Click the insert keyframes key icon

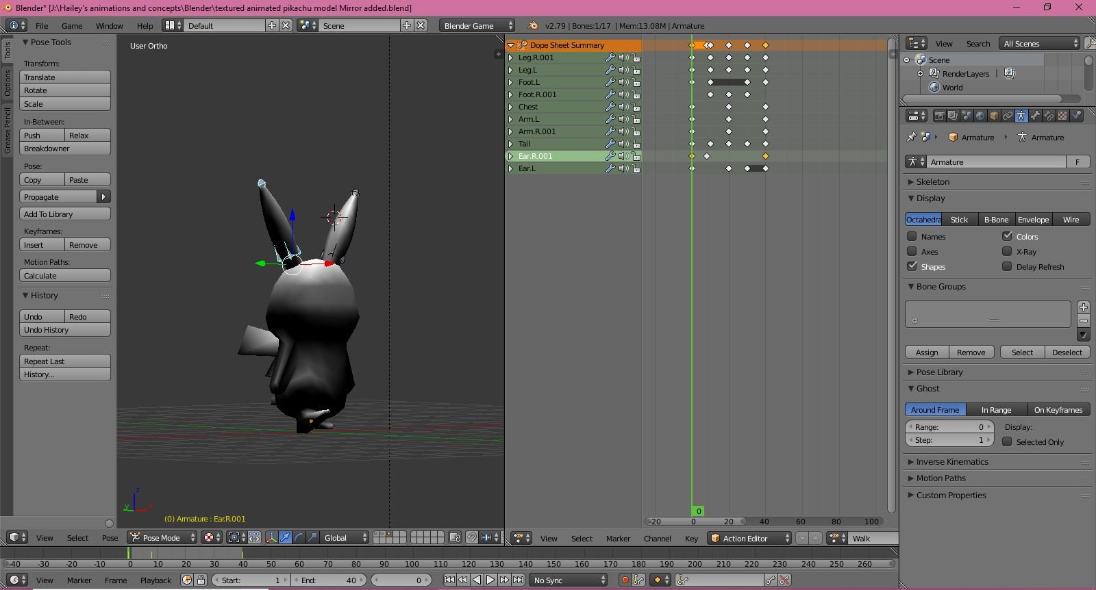pos(771,580)
